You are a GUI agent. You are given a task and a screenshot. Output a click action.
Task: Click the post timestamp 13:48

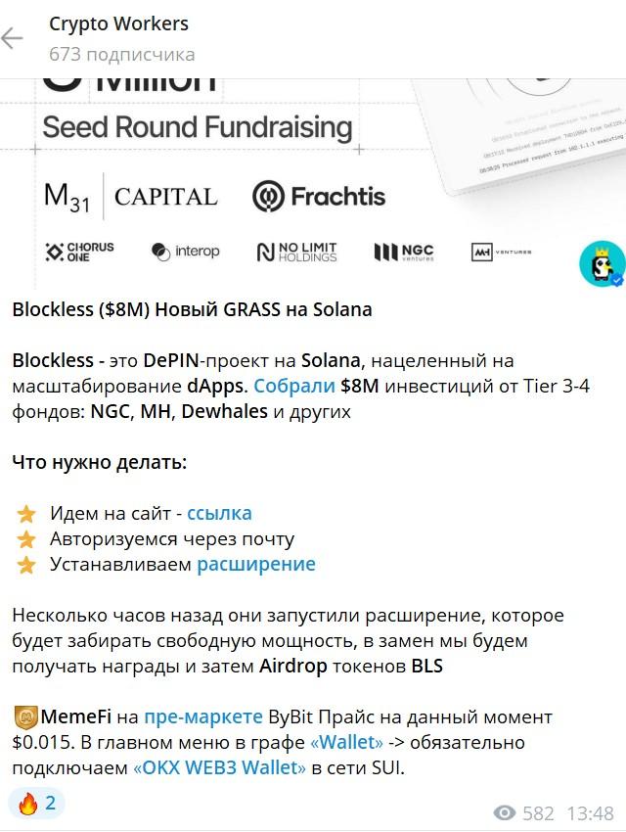pos(590,813)
